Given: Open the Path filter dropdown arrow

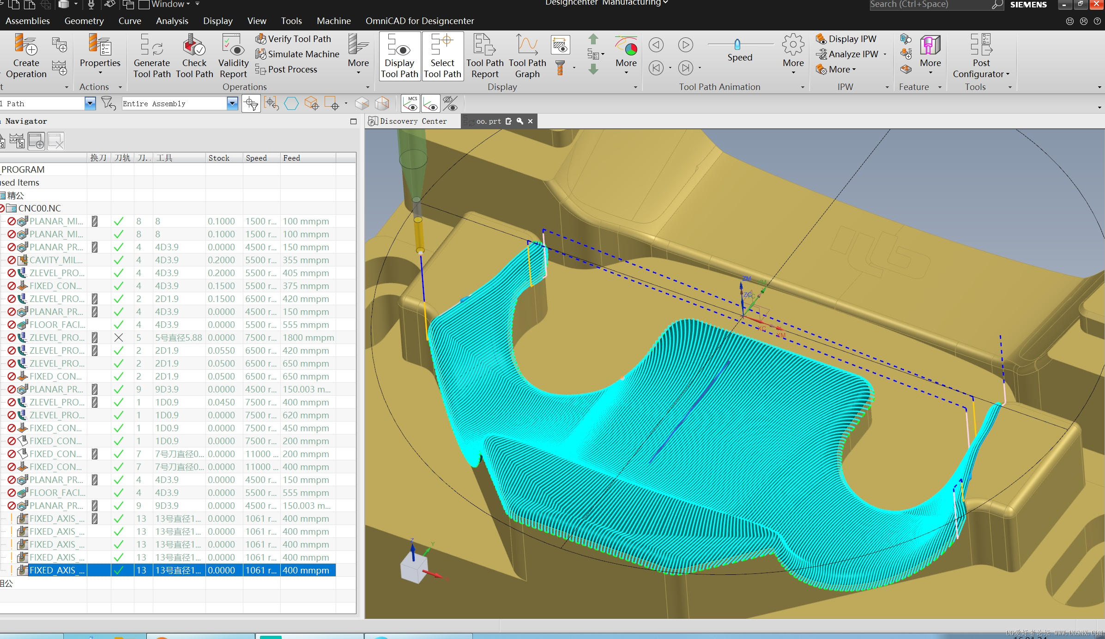Looking at the screenshot, I should (x=90, y=103).
